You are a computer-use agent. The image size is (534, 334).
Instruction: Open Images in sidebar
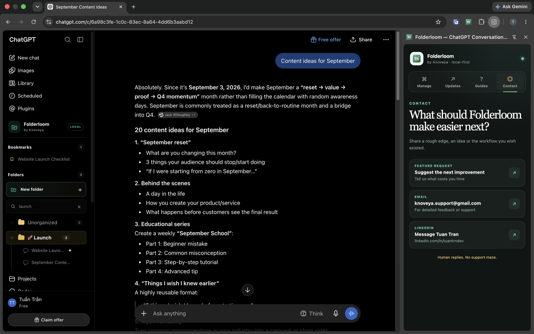tap(22, 70)
